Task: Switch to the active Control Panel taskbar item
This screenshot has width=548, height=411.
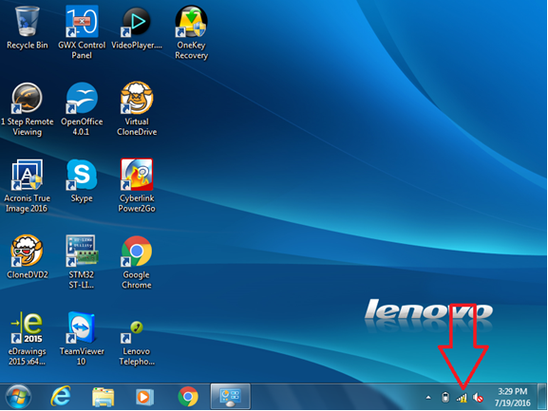Action: pyautogui.click(x=231, y=397)
